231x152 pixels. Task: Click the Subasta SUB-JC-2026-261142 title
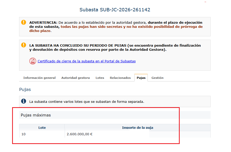[x=115, y=10]
